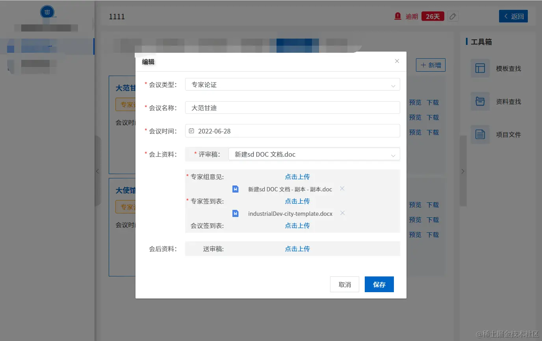Click the 新增 button behind dialog
The width and height of the screenshot is (542, 341).
(431, 65)
